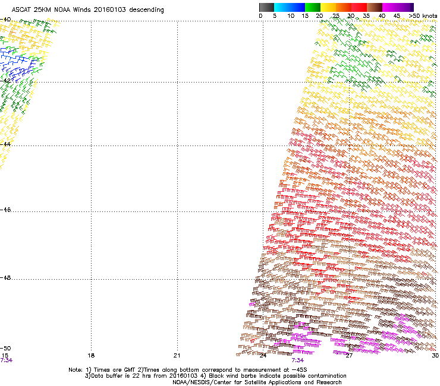Viewport: 440px width, 386px height.
Task: Select the magenta-purple 40-50 knots legend swatch
Action: [x=398, y=7]
